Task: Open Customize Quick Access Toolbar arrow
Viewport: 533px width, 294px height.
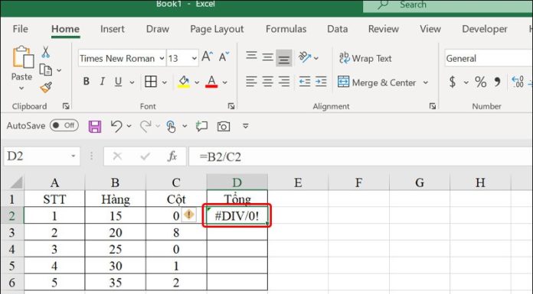Action: click(x=245, y=126)
